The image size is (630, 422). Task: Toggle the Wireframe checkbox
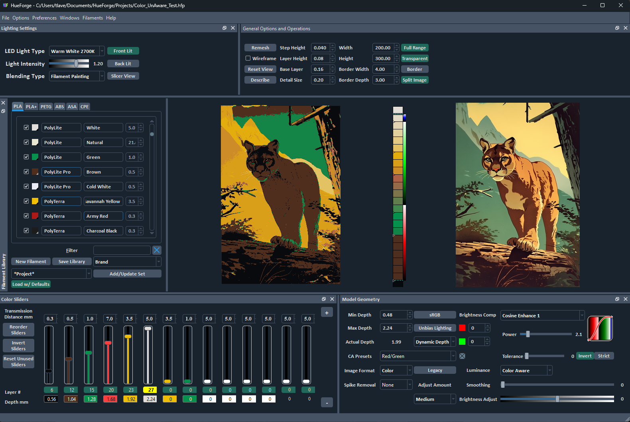(x=248, y=58)
